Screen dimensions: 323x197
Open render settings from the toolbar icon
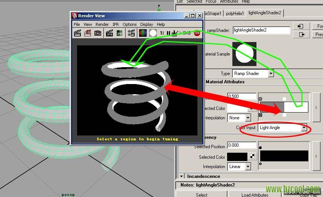point(131,33)
